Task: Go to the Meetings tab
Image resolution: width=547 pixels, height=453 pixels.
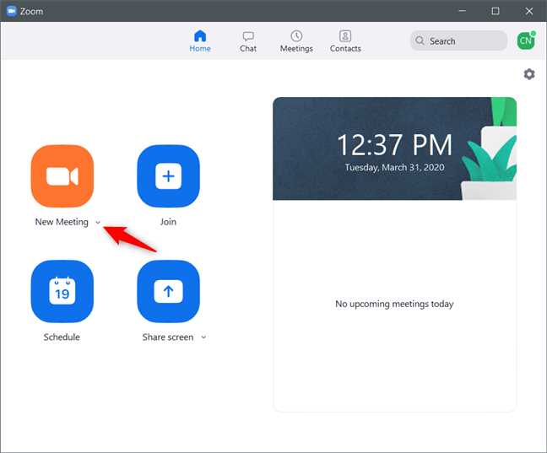Action: coord(296,41)
